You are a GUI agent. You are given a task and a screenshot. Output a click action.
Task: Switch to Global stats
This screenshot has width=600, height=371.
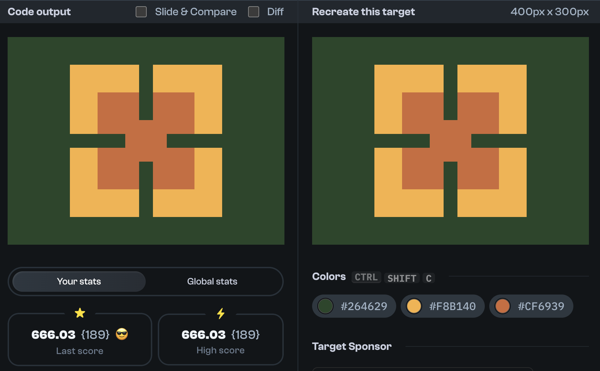point(212,281)
